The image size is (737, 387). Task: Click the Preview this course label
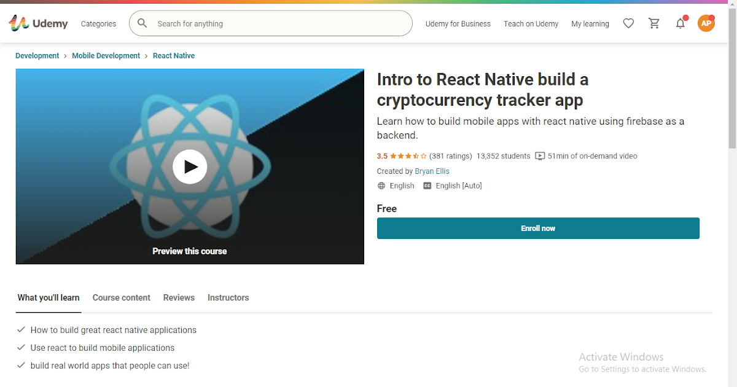pos(190,251)
